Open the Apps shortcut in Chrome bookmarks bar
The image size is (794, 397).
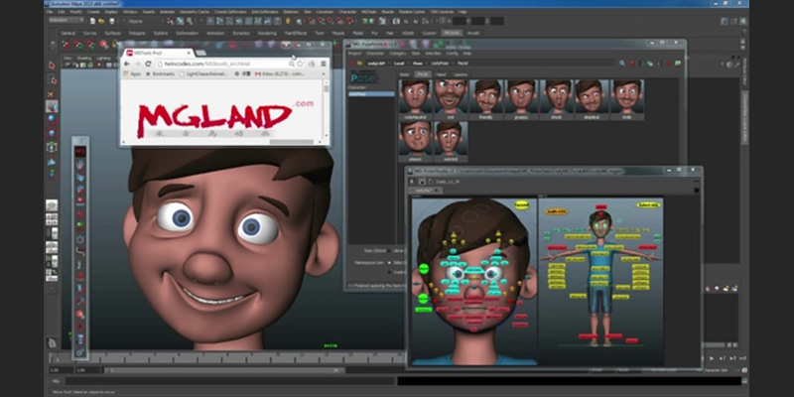pyautogui.click(x=132, y=73)
